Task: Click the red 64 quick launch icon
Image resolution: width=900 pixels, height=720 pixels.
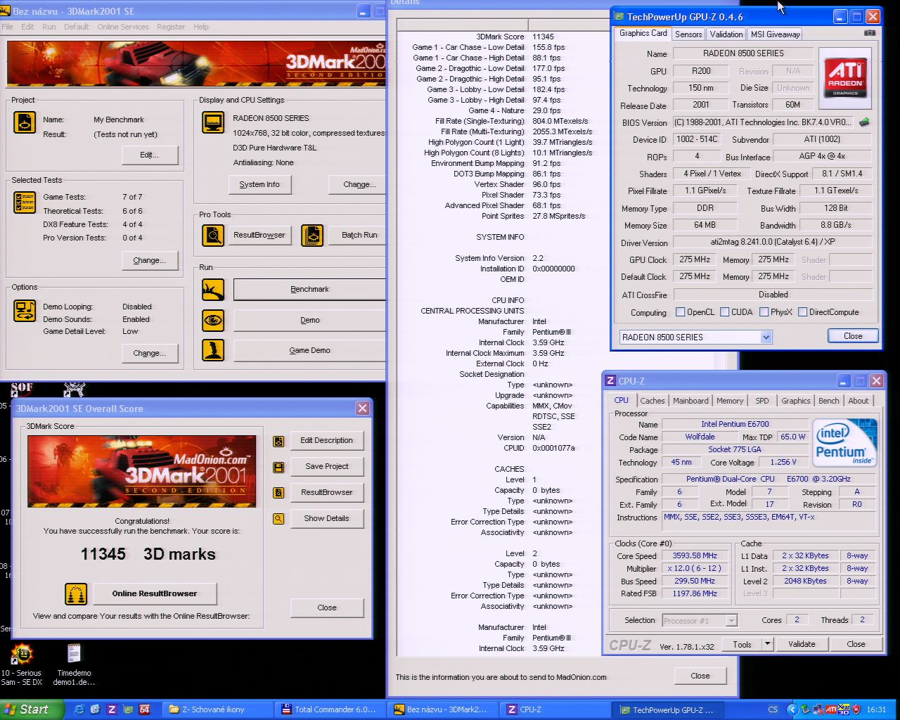Action: 144,709
